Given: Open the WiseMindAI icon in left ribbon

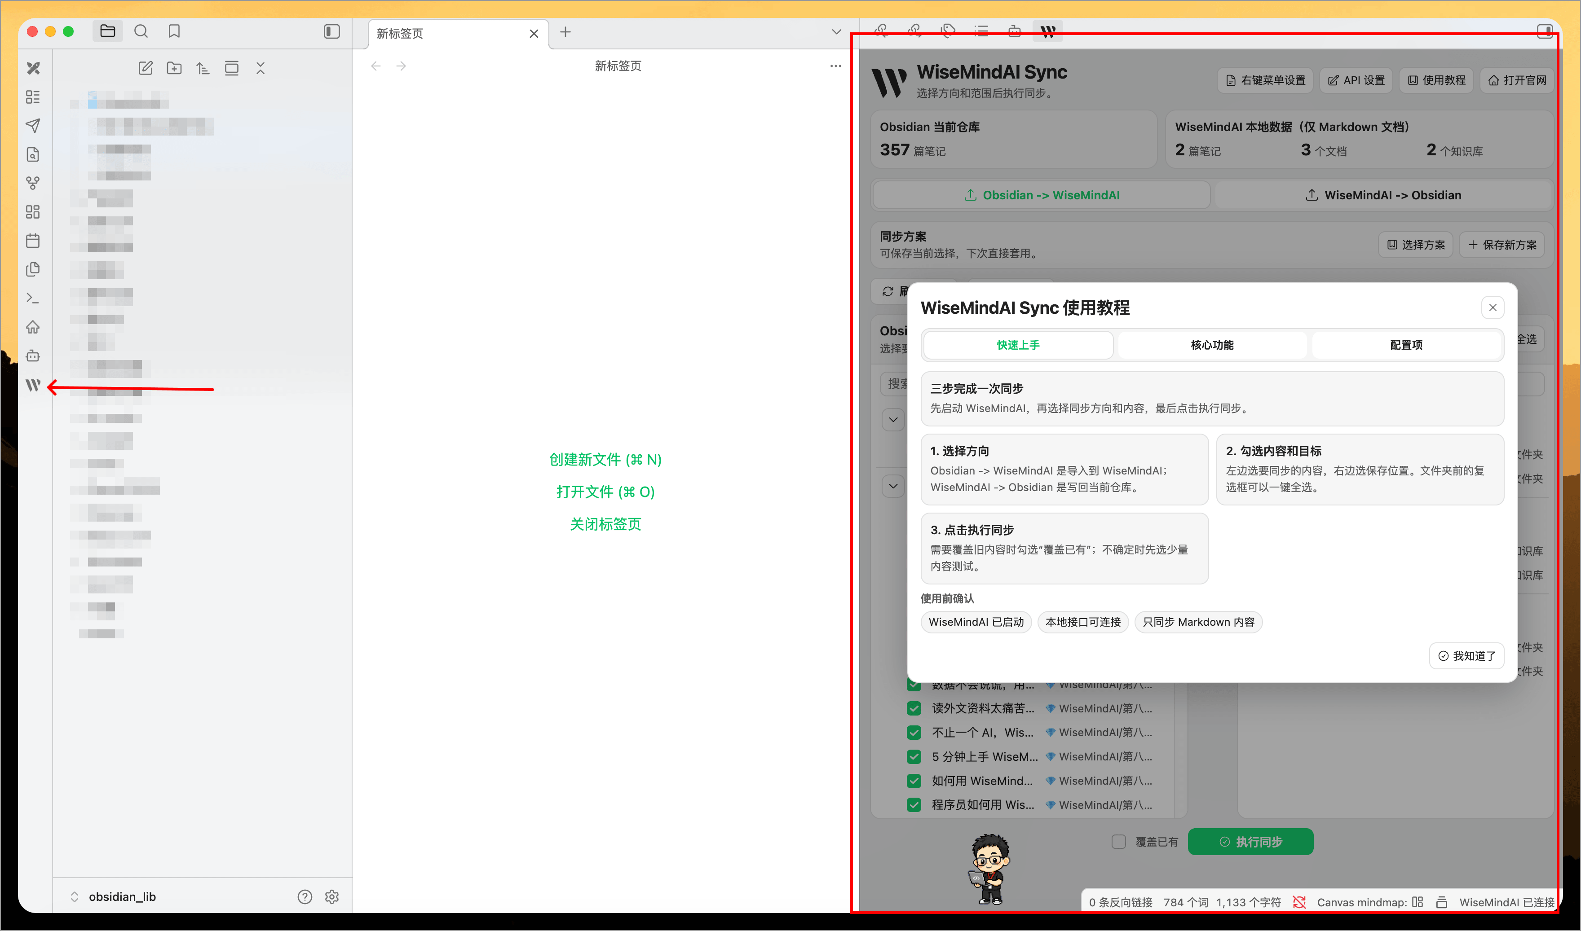Looking at the screenshot, I should coord(33,385).
